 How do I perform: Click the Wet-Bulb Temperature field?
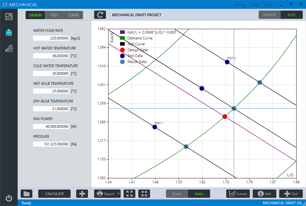pos(51,91)
